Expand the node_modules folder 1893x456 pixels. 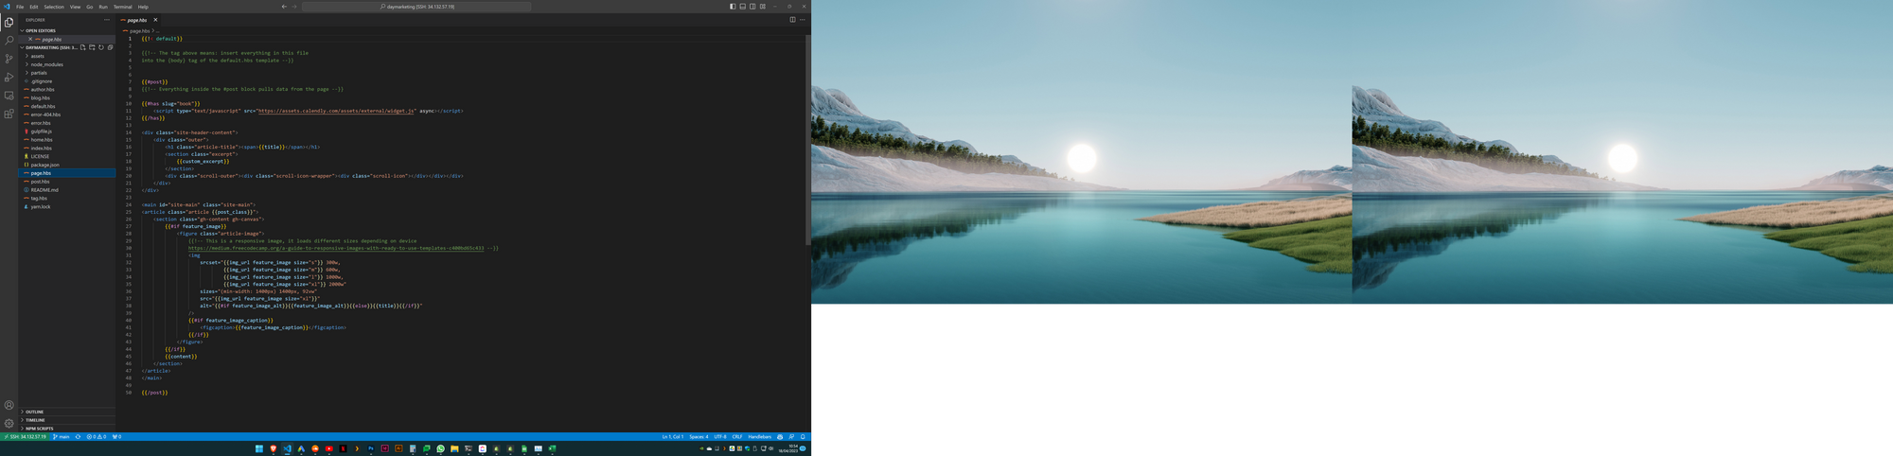[x=46, y=64]
